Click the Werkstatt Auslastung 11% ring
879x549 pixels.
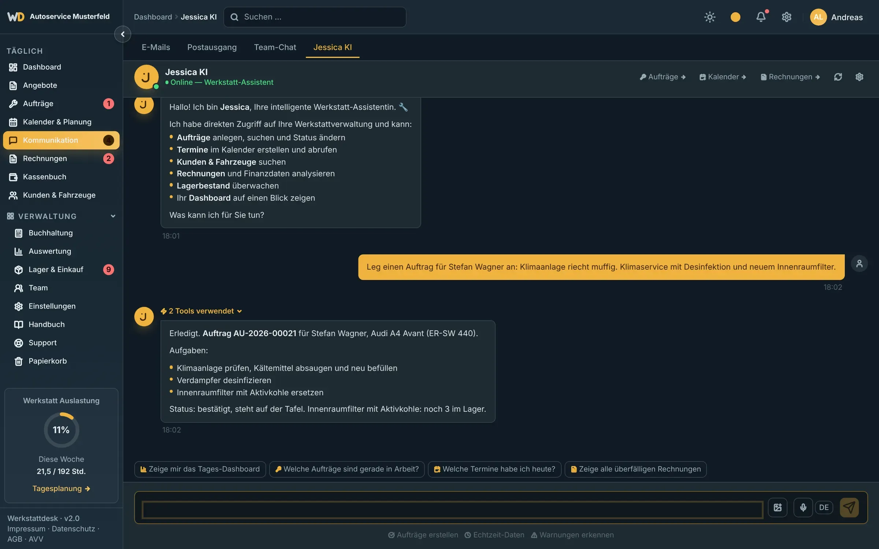point(61,430)
